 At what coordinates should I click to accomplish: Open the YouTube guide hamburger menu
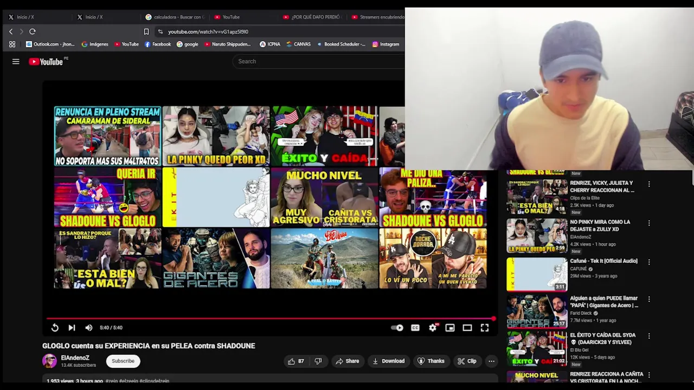coord(16,62)
